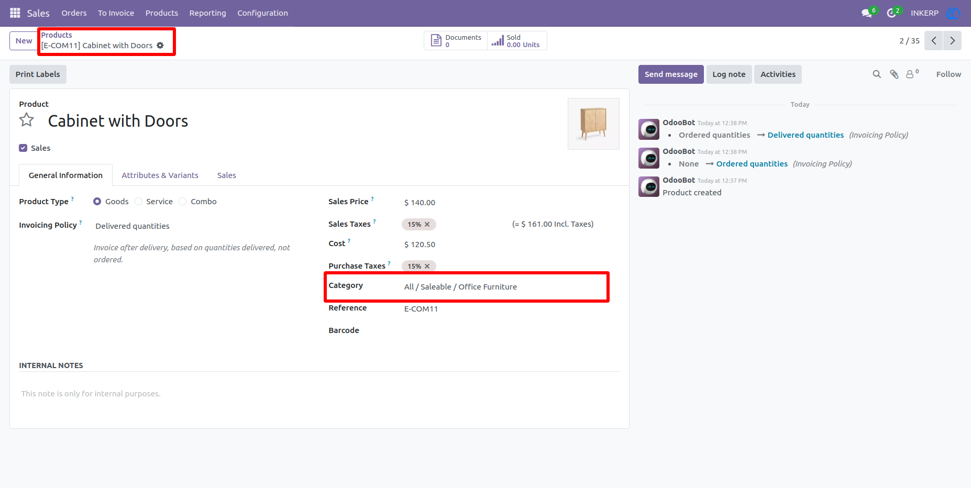The width and height of the screenshot is (971, 488).
Task: Click the product gear settings icon
Action: click(x=160, y=46)
